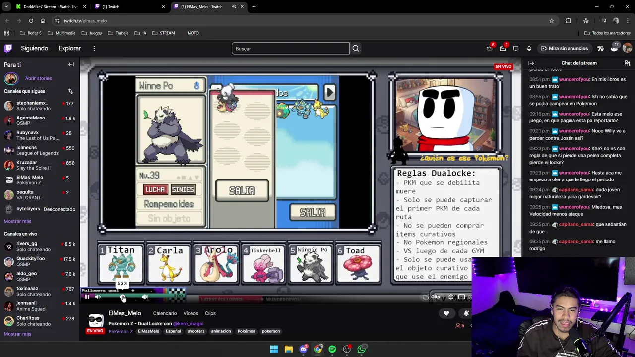635x357 pixels.
Task: Open the Get Bits diamond icon
Action: [x=529, y=48]
